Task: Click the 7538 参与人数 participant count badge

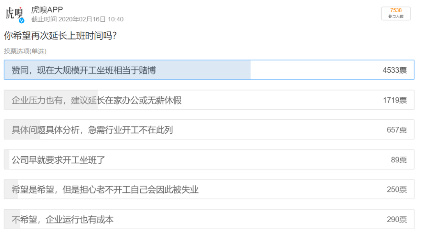Action: click(x=396, y=13)
